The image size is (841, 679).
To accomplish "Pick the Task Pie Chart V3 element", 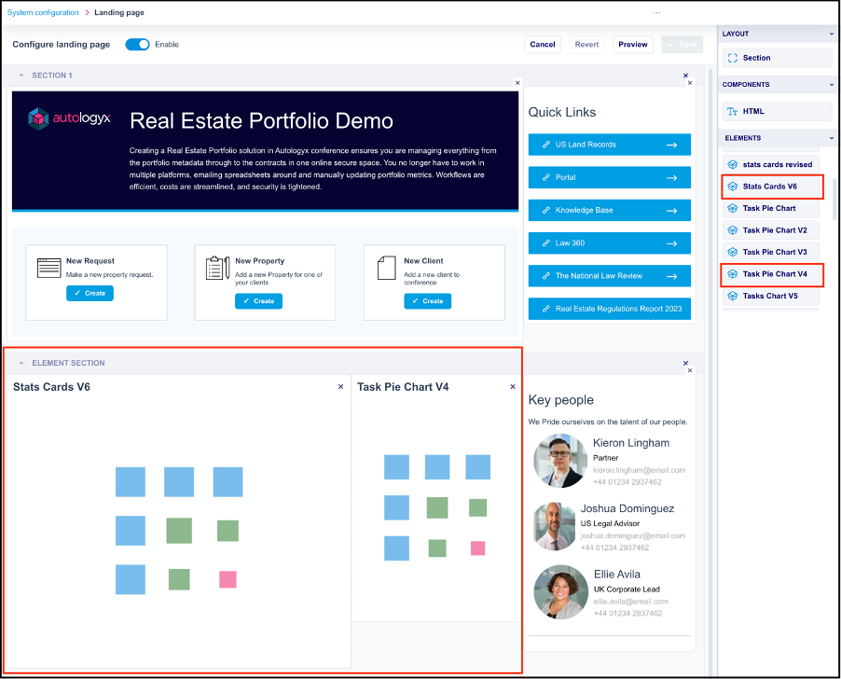I will [771, 252].
